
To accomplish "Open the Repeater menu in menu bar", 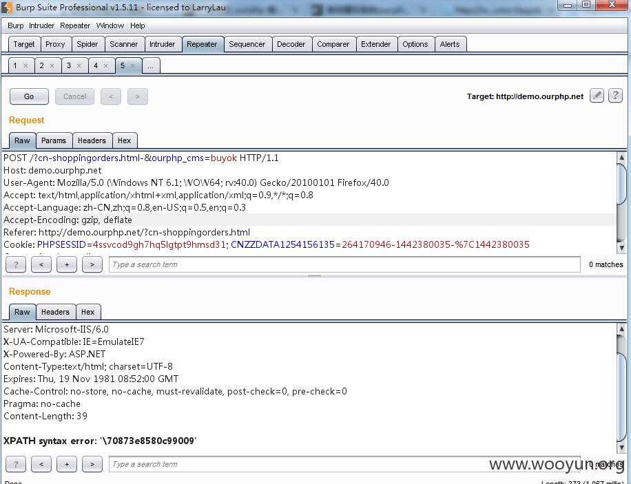I will 75,25.
